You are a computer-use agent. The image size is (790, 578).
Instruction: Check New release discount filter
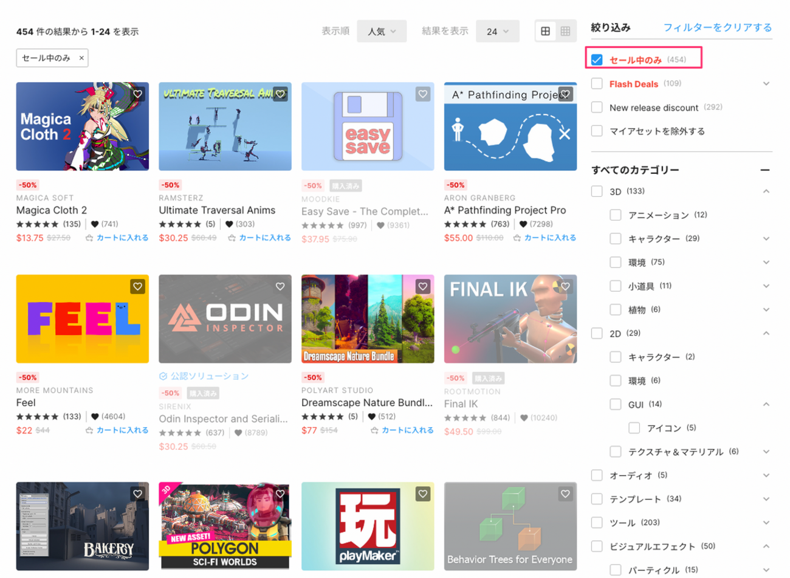597,107
